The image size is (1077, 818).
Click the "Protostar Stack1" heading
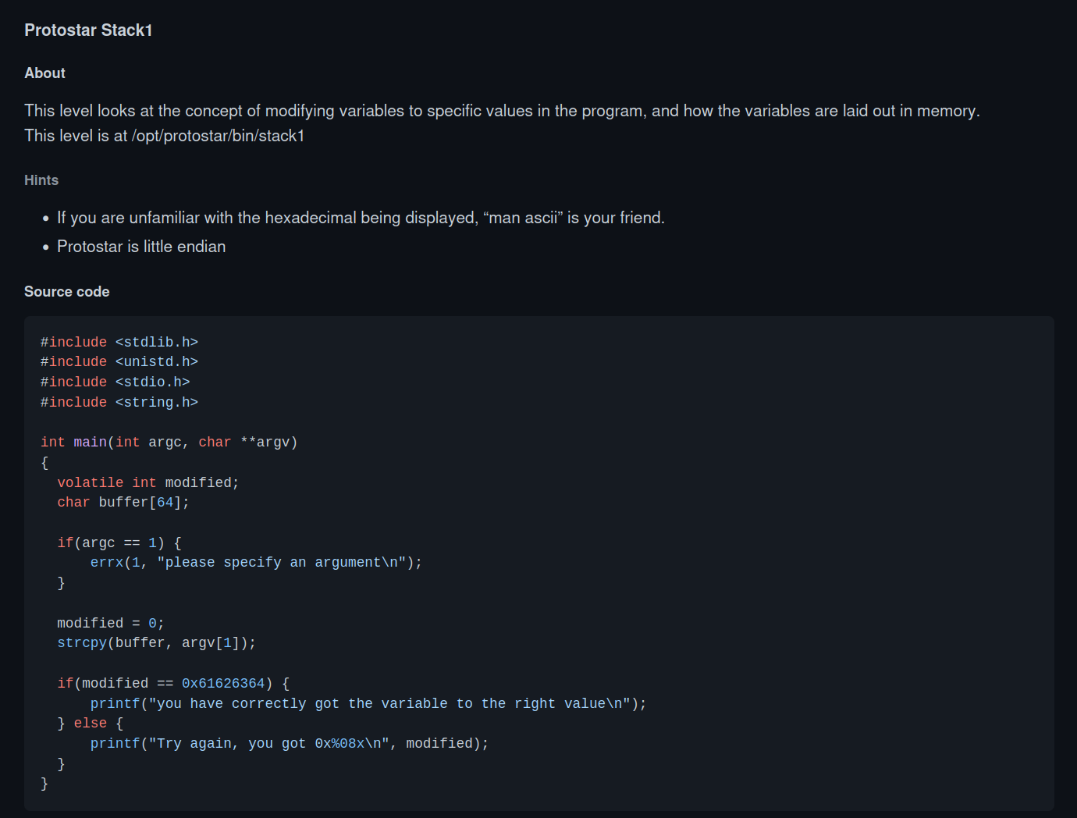tap(88, 30)
